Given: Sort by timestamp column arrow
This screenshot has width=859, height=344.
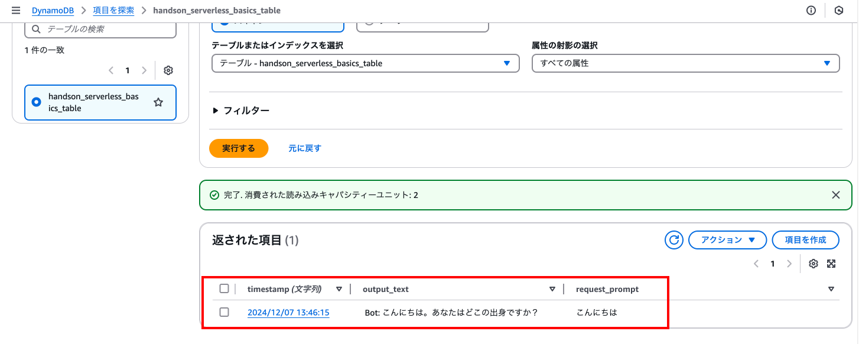Looking at the screenshot, I should click(x=339, y=289).
